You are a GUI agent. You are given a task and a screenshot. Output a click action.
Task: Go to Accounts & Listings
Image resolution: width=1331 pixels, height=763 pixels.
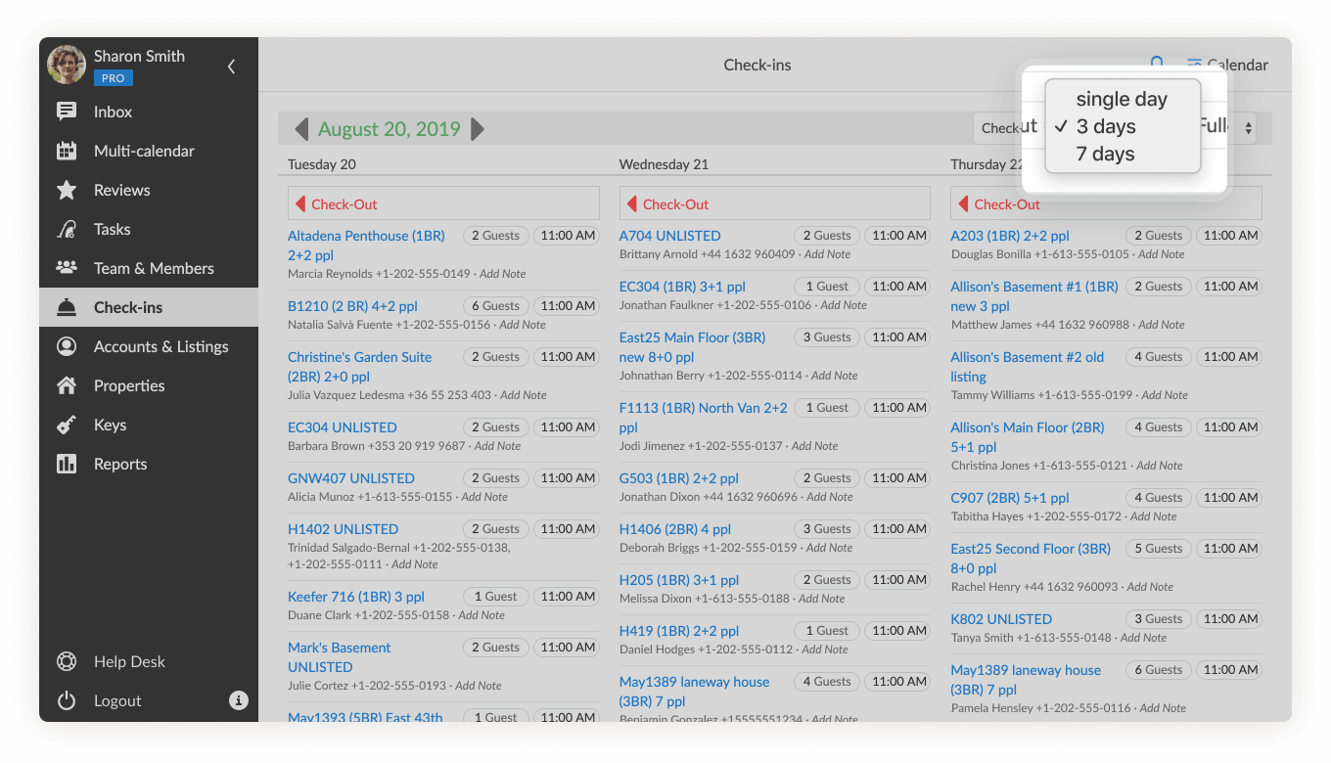(x=149, y=346)
